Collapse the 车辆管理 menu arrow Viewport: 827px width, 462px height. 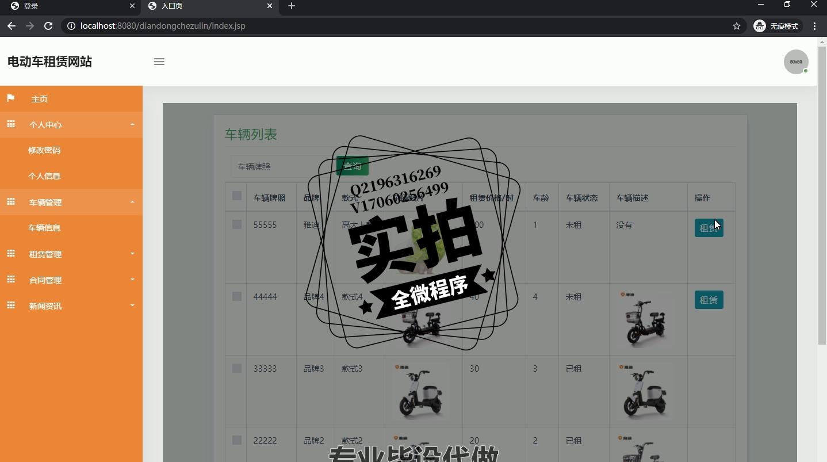click(x=132, y=202)
